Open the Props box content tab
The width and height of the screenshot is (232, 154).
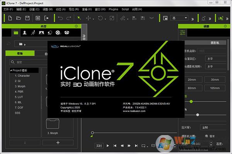click(x=67, y=33)
